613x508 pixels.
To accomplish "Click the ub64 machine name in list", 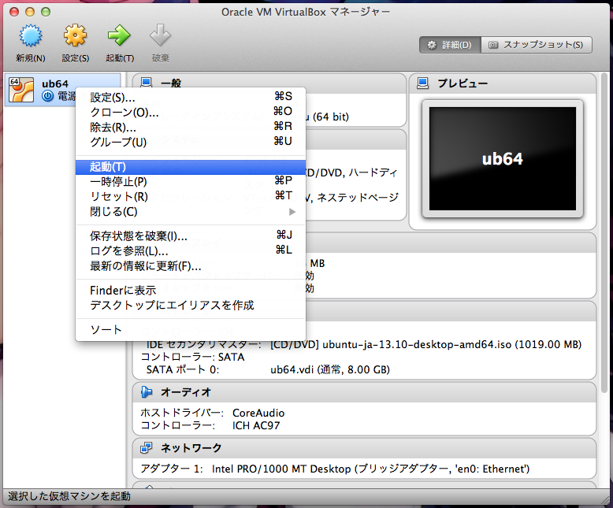I will [x=55, y=83].
